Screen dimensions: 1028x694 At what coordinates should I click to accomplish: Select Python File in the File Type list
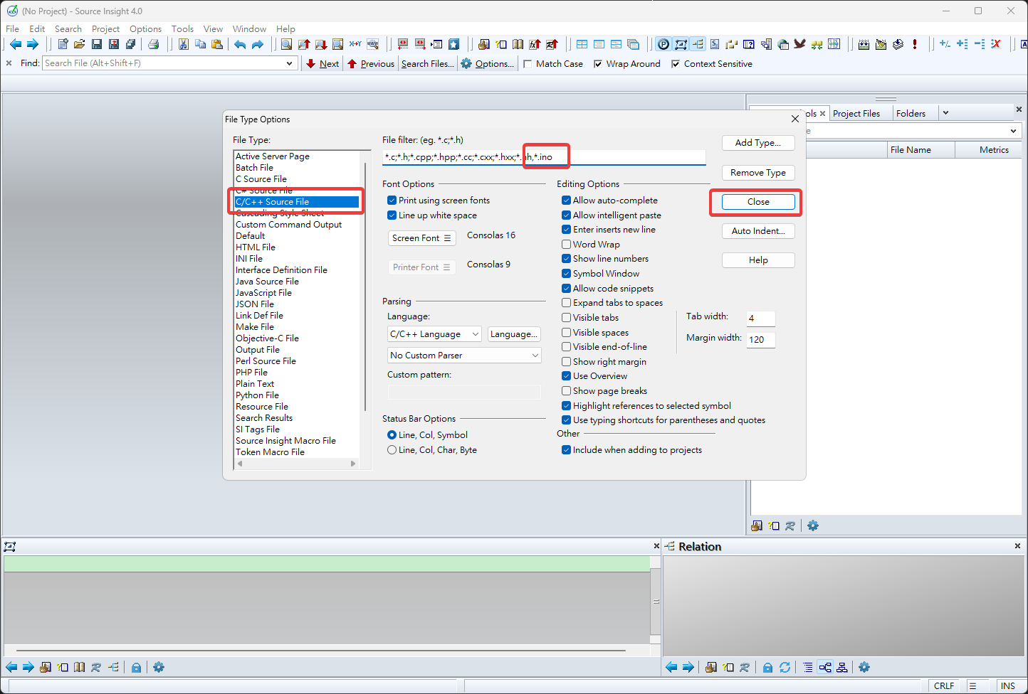pos(258,395)
